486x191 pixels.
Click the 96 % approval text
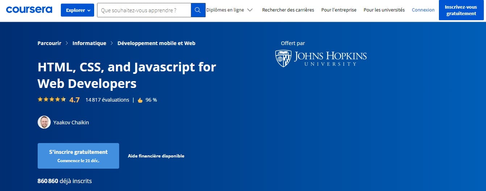pos(151,100)
